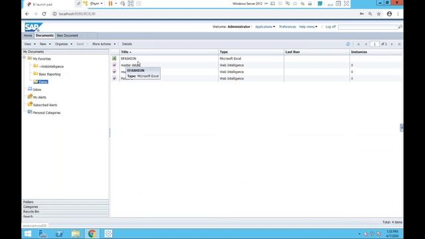Collapse the My Favorites tree node
Image resolution: width=425 pixels, height=239 pixels.
[24, 58]
